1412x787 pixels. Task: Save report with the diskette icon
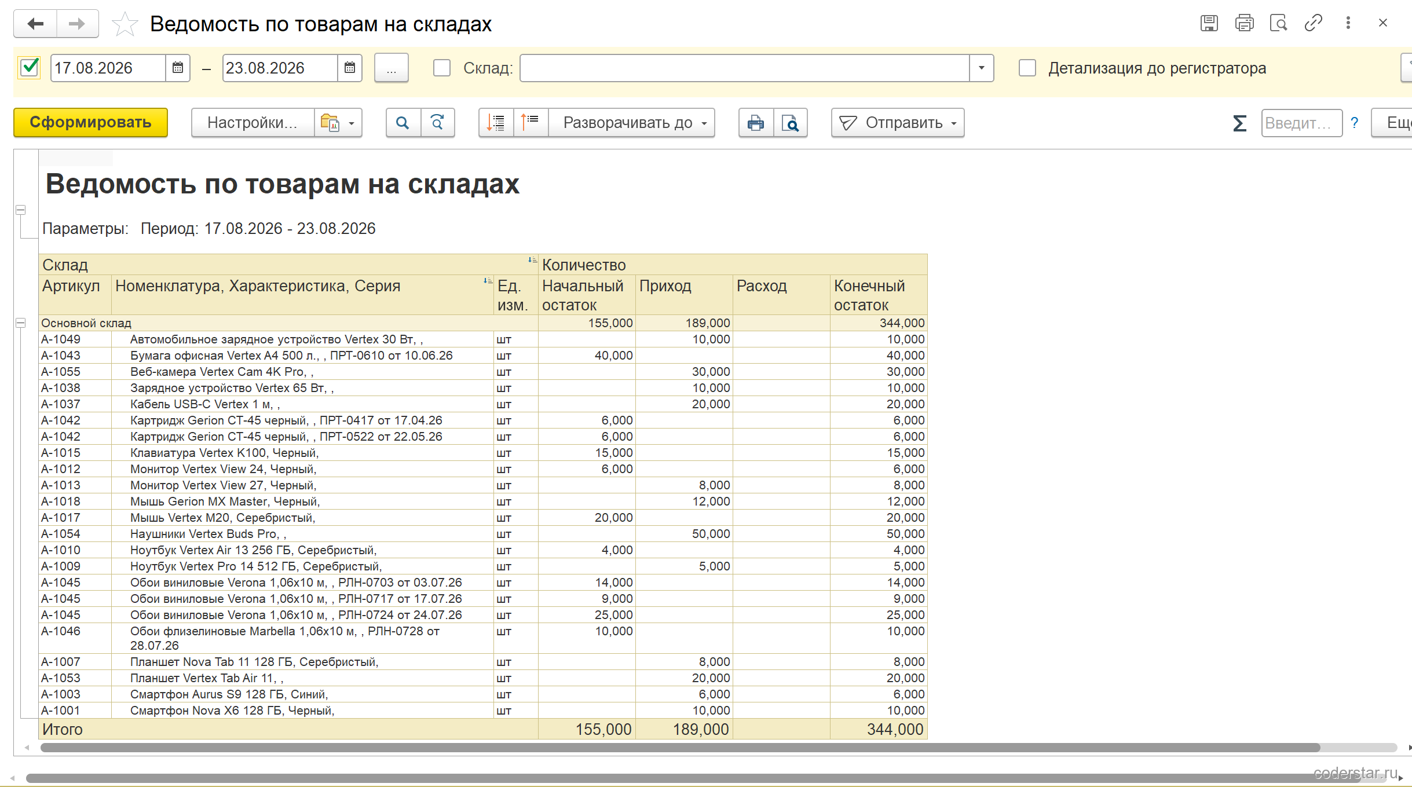point(1209,23)
